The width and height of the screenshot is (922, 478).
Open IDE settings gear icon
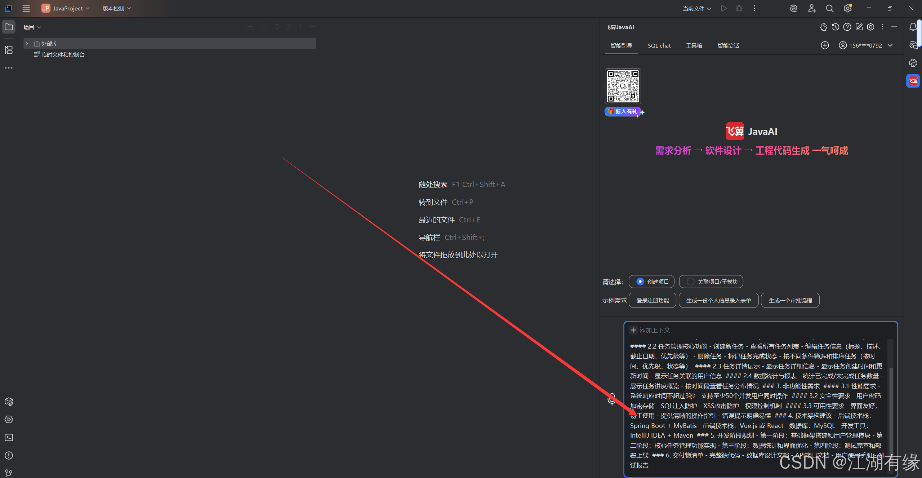(x=848, y=8)
